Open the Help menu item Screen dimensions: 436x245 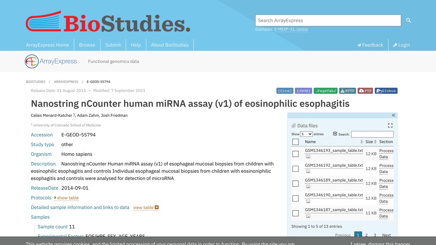click(136, 45)
